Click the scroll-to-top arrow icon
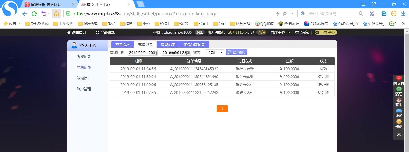This screenshot has width=409, height=152. click(399, 135)
